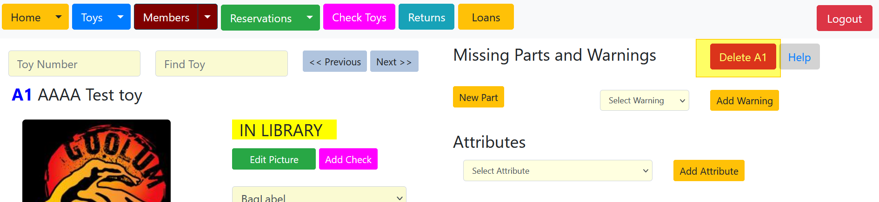Click the toy picture thumbnail
Screen dimensions: 879x202
(96, 161)
